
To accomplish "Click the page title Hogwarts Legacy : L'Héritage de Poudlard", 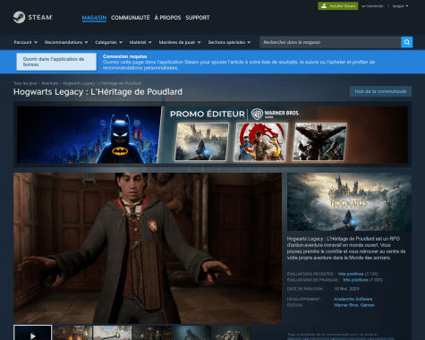I will (98, 92).
